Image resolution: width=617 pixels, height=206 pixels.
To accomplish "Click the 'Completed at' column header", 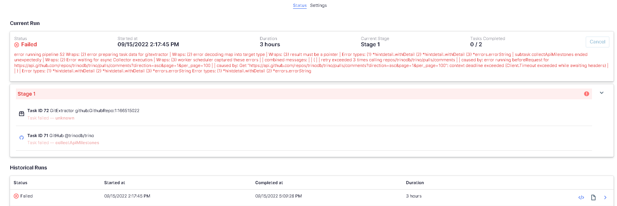I will (269, 183).
